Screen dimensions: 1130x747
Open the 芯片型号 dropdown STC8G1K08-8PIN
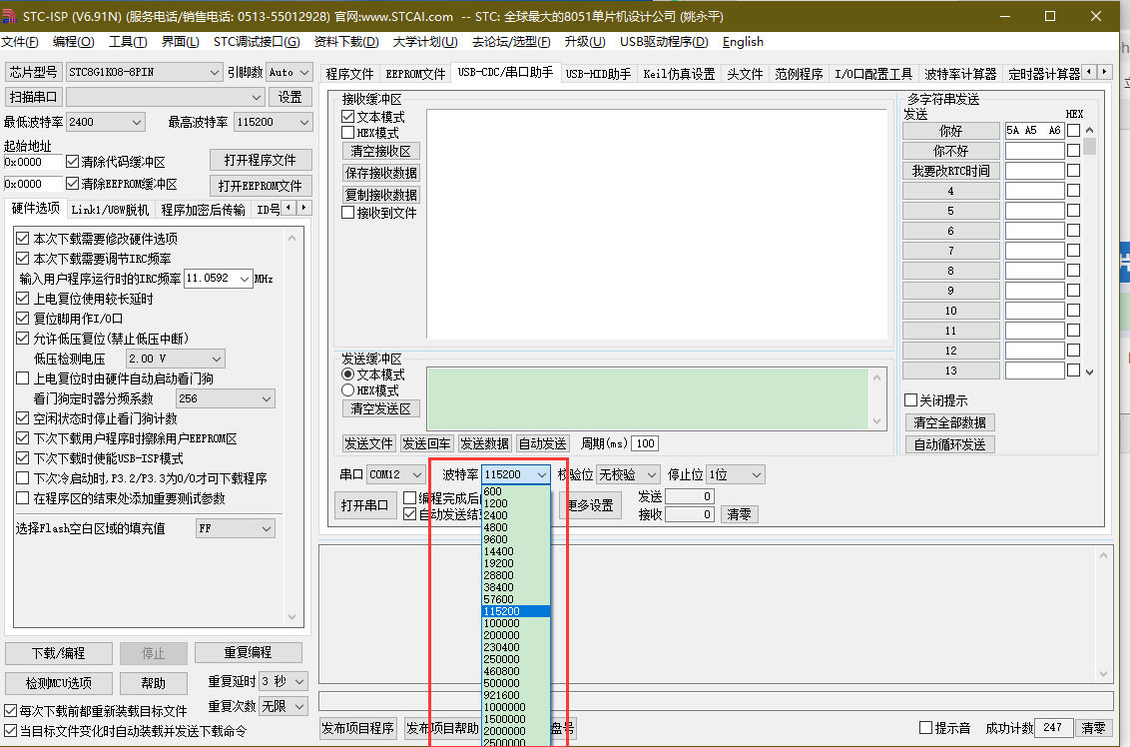[x=144, y=72]
